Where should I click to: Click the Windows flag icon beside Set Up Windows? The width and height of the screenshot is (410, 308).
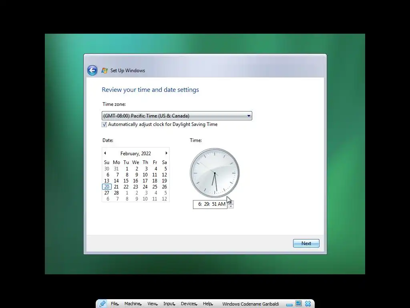coord(105,71)
